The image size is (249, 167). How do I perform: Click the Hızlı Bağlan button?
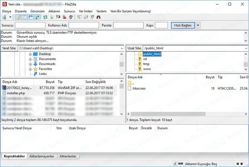(183, 25)
